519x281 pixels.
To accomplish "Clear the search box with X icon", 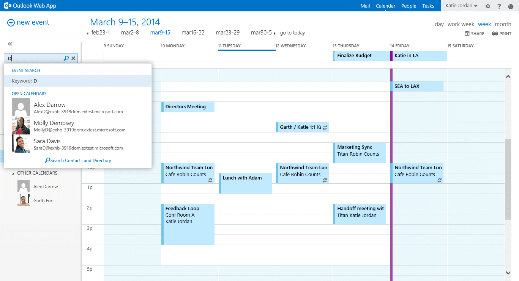I will (73, 58).
